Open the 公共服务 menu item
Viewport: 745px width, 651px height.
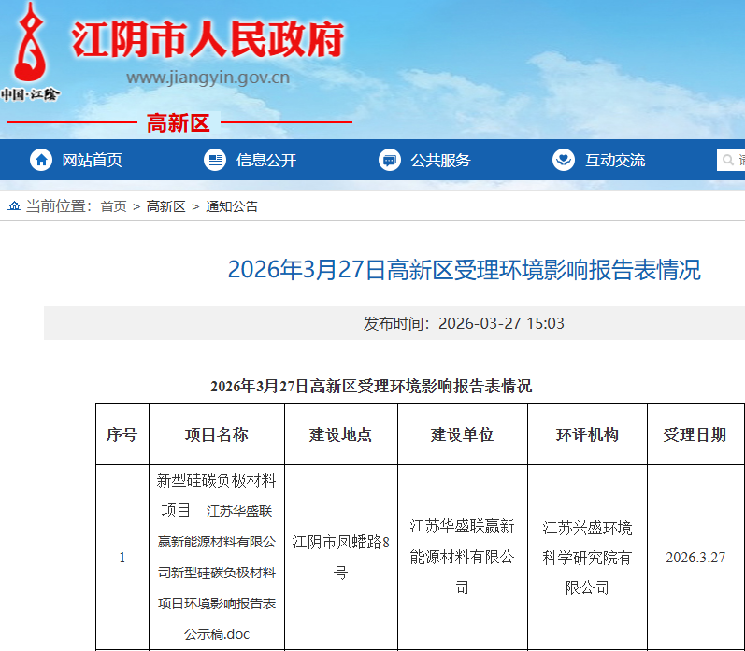440,160
